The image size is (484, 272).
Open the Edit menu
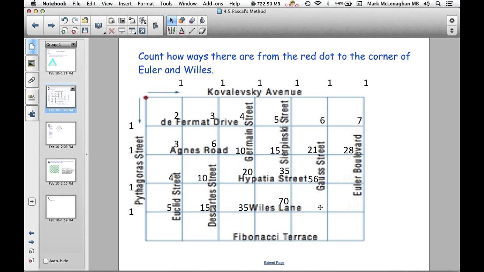91,3
